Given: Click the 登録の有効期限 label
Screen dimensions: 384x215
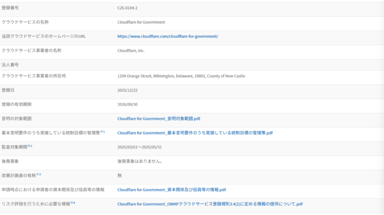Looking at the screenshot, I should (x=17, y=104).
